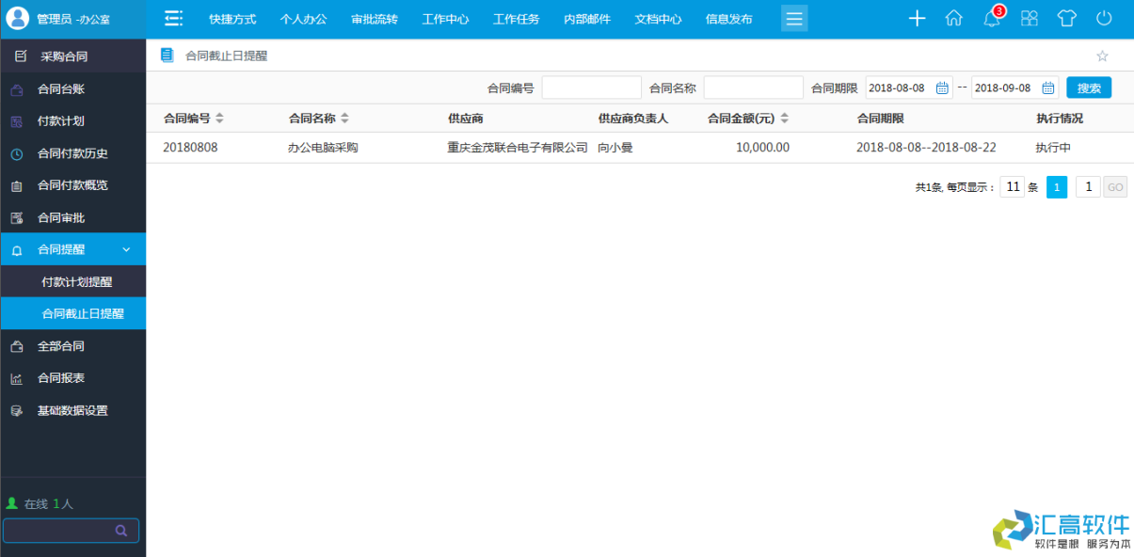This screenshot has height=557, width=1134.
Task: Click the power/logout icon top right
Action: click(1103, 18)
